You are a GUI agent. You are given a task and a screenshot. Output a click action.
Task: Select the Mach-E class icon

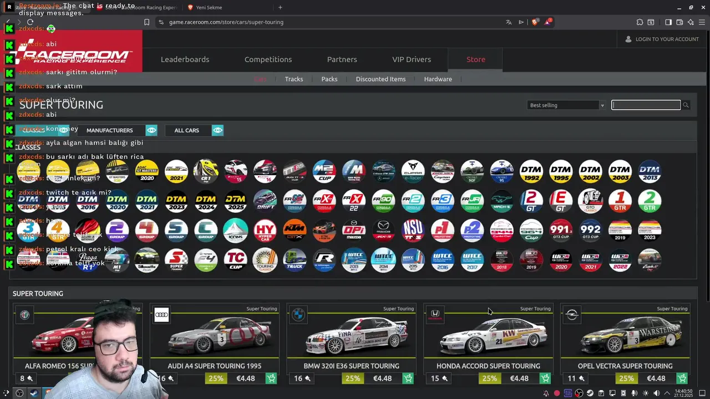pyautogui.click(x=502, y=201)
